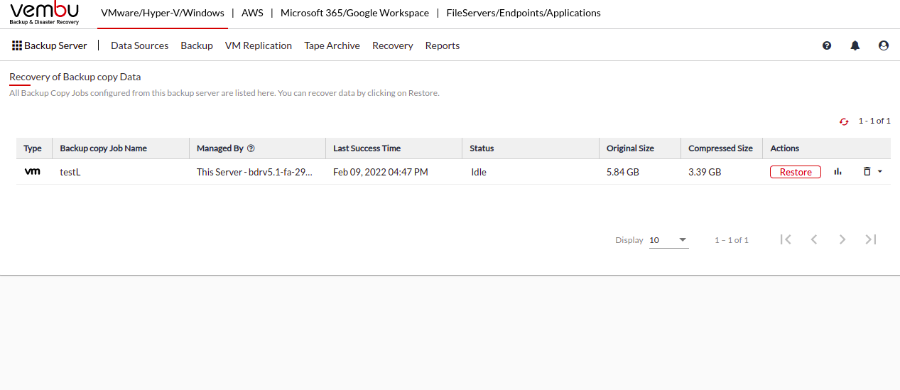This screenshot has height=390, width=900.
Task: Open the notifications bell icon
Action: click(x=855, y=45)
